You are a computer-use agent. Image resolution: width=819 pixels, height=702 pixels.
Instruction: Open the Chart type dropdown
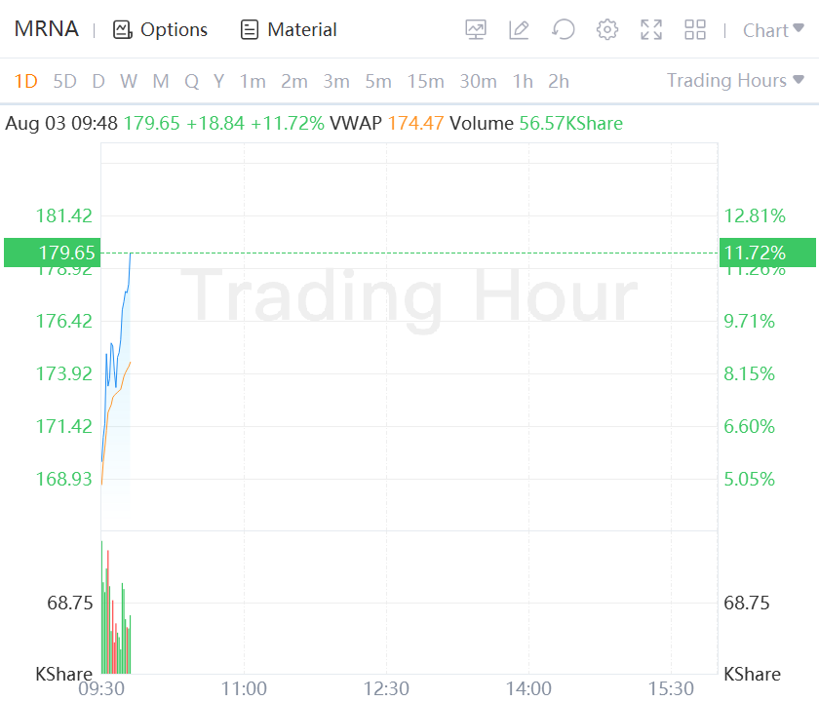click(774, 30)
